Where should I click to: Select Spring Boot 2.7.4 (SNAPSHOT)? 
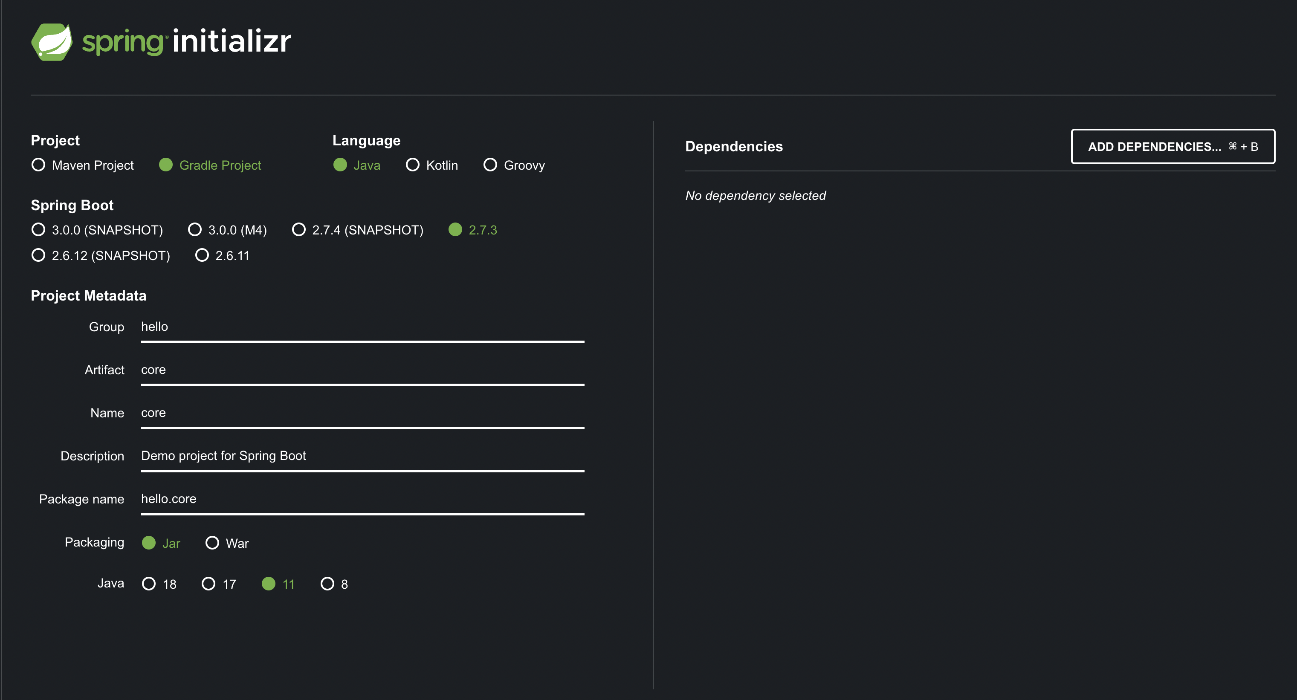298,230
